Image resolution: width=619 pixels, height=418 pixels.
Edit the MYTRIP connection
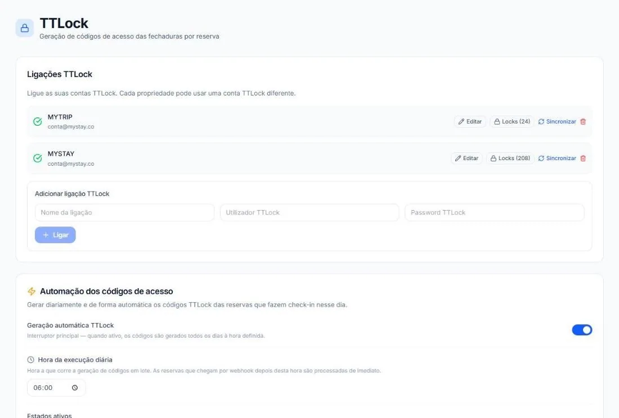click(x=470, y=122)
